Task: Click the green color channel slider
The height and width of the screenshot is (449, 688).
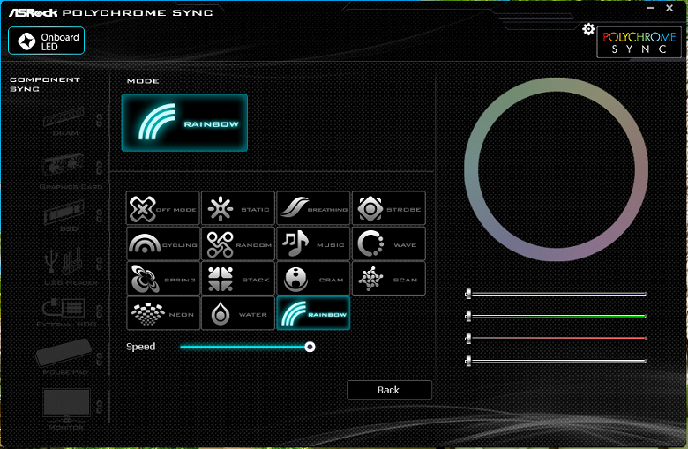Action: pyautogui.click(x=556, y=316)
